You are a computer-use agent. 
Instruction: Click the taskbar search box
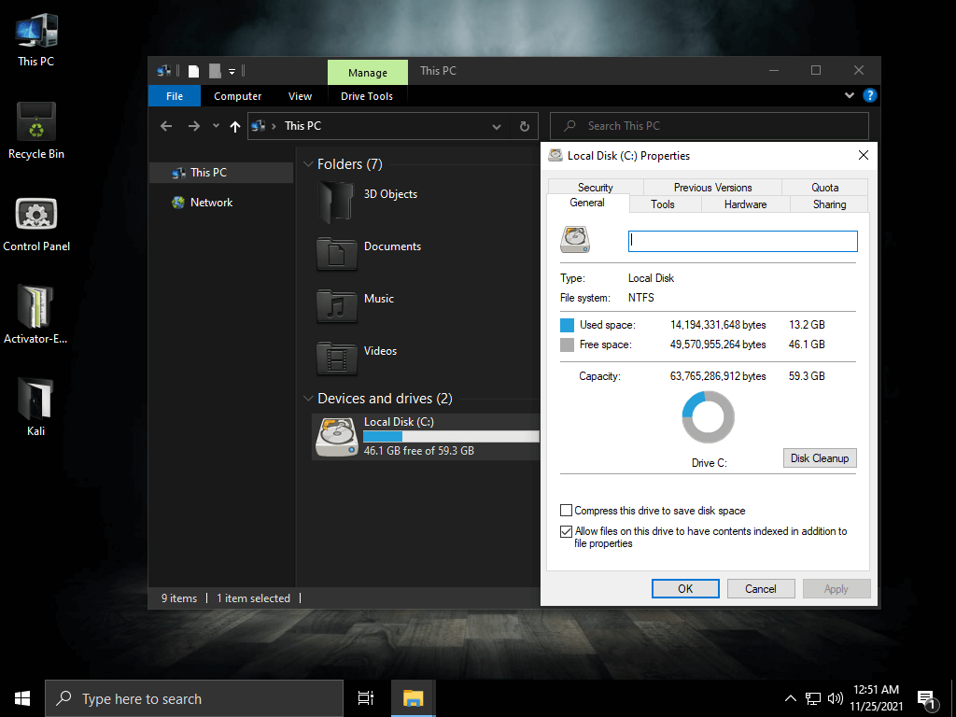[194, 698]
